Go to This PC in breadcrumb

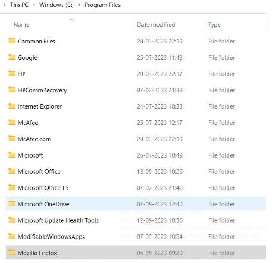coord(19,5)
